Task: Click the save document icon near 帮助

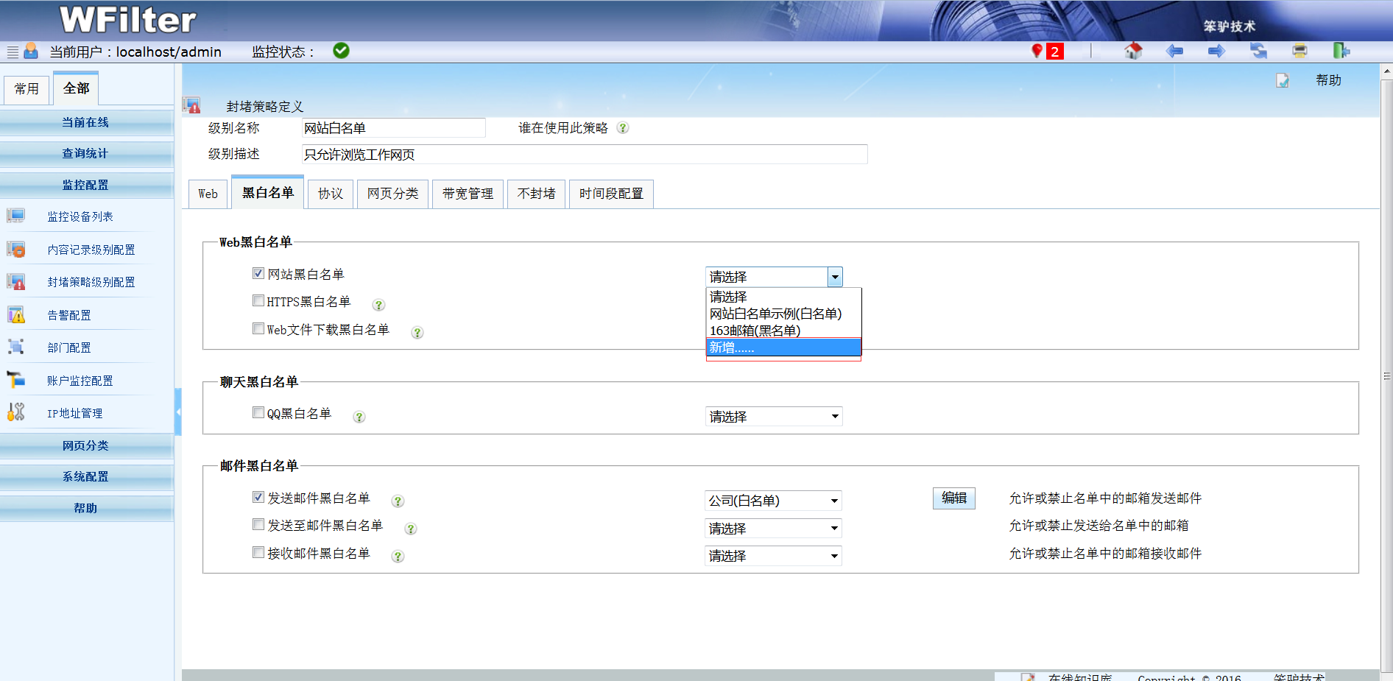Action: point(1283,80)
